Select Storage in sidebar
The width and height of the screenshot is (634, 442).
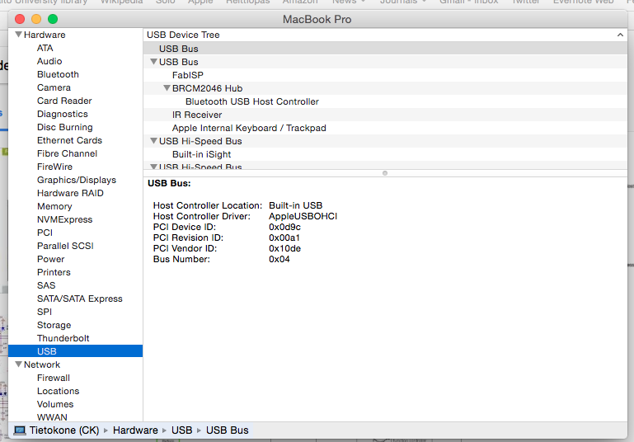pyautogui.click(x=54, y=325)
